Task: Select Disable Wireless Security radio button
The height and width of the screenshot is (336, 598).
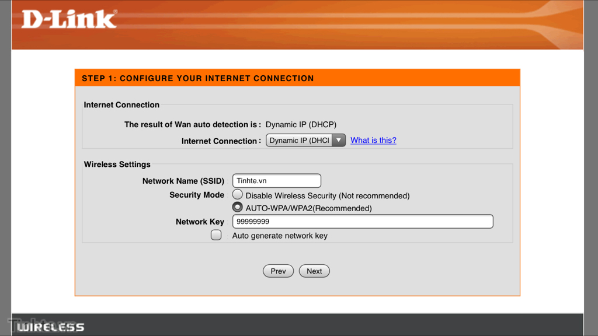Action: tap(238, 194)
